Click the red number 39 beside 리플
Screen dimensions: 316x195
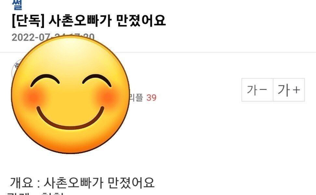tap(151, 98)
